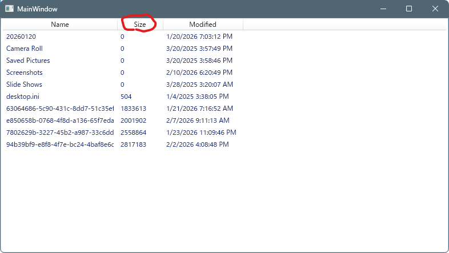
Task: Click the 2/10/2026 6:20:49 PM modified date
Action: (x=199, y=73)
